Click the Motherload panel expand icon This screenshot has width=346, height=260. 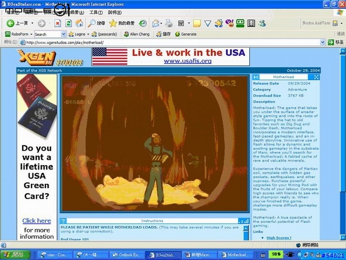(316, 77)
